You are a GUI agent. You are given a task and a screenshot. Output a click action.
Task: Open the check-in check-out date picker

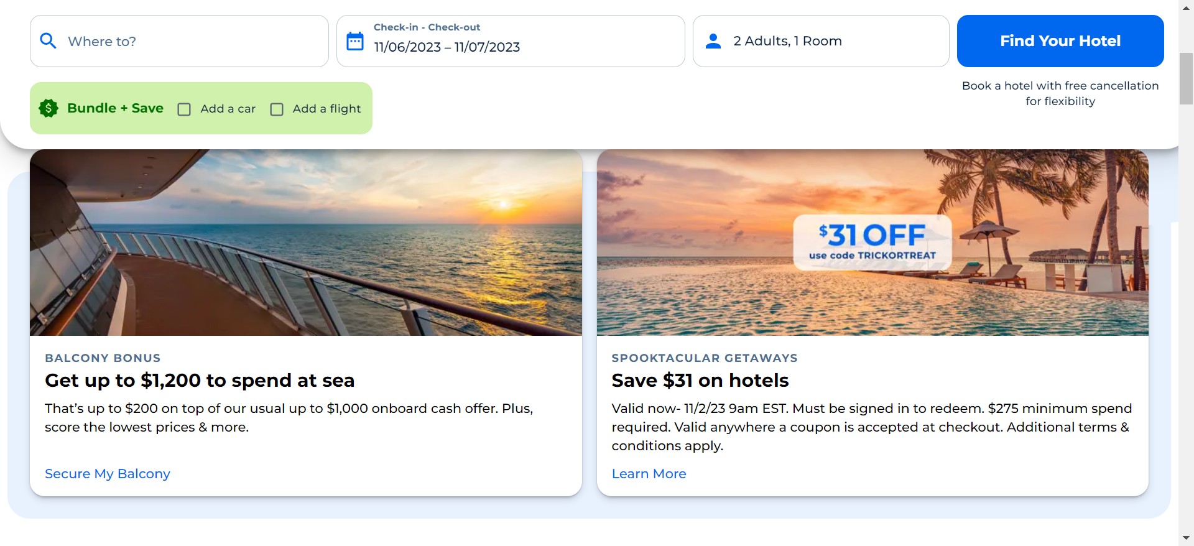point(510,41)
